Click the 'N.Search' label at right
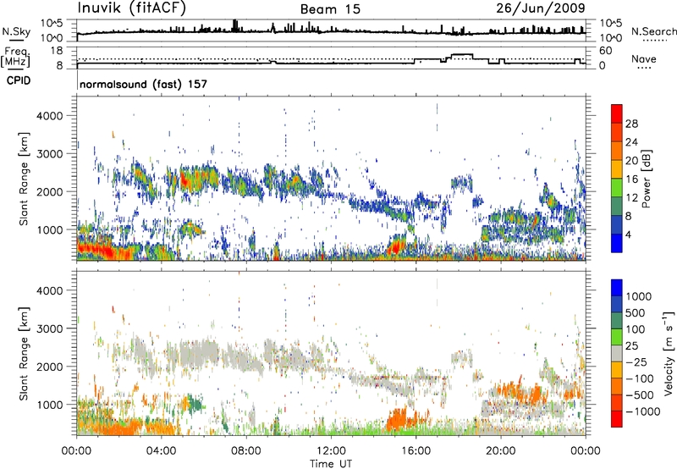 (x=653, y=31)
